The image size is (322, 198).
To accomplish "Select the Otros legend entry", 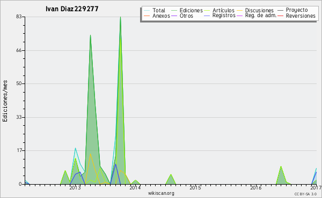I will (186, 16).
